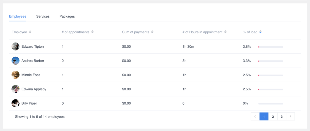Click Andrea Barber's profile picture

click(15, 61)
